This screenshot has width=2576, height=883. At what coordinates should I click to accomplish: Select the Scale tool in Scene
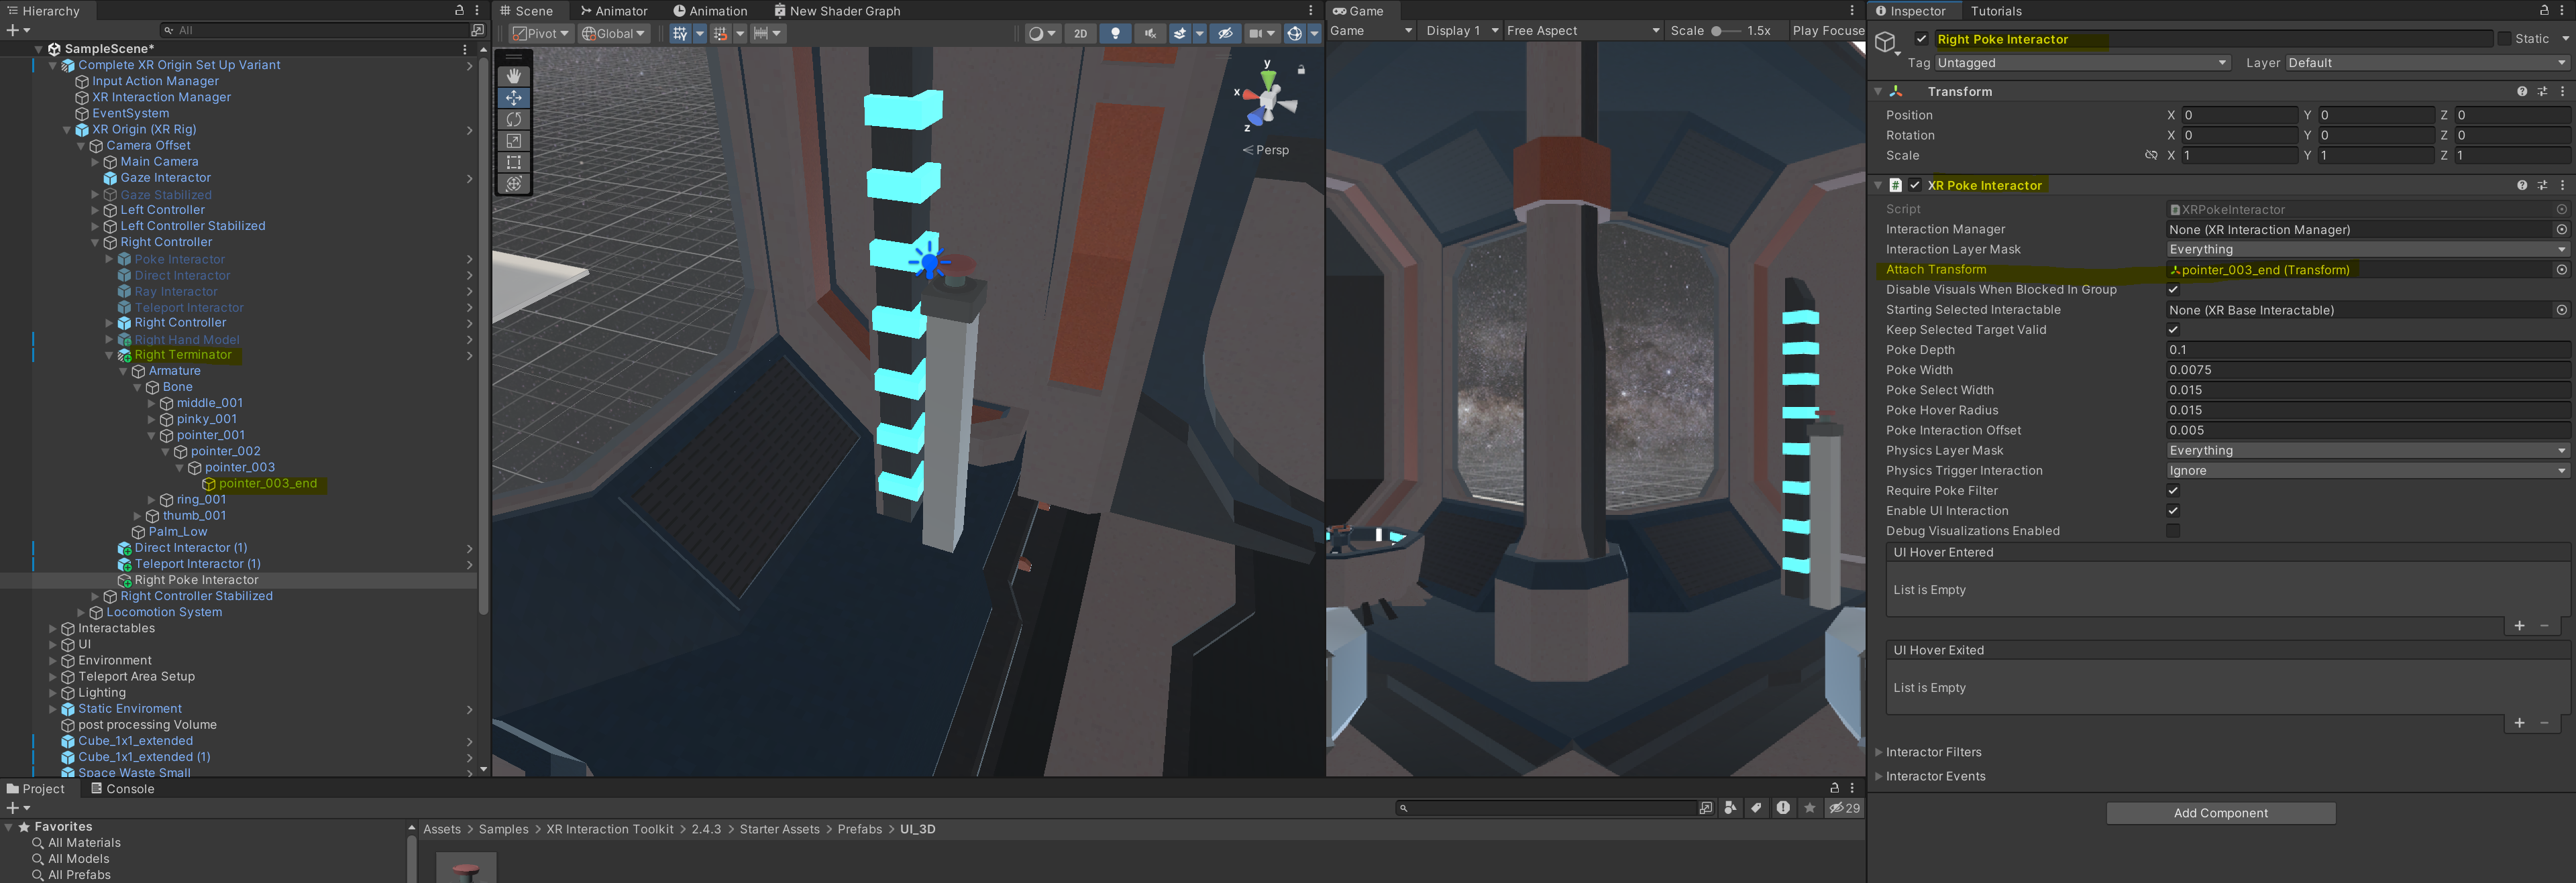513,141
